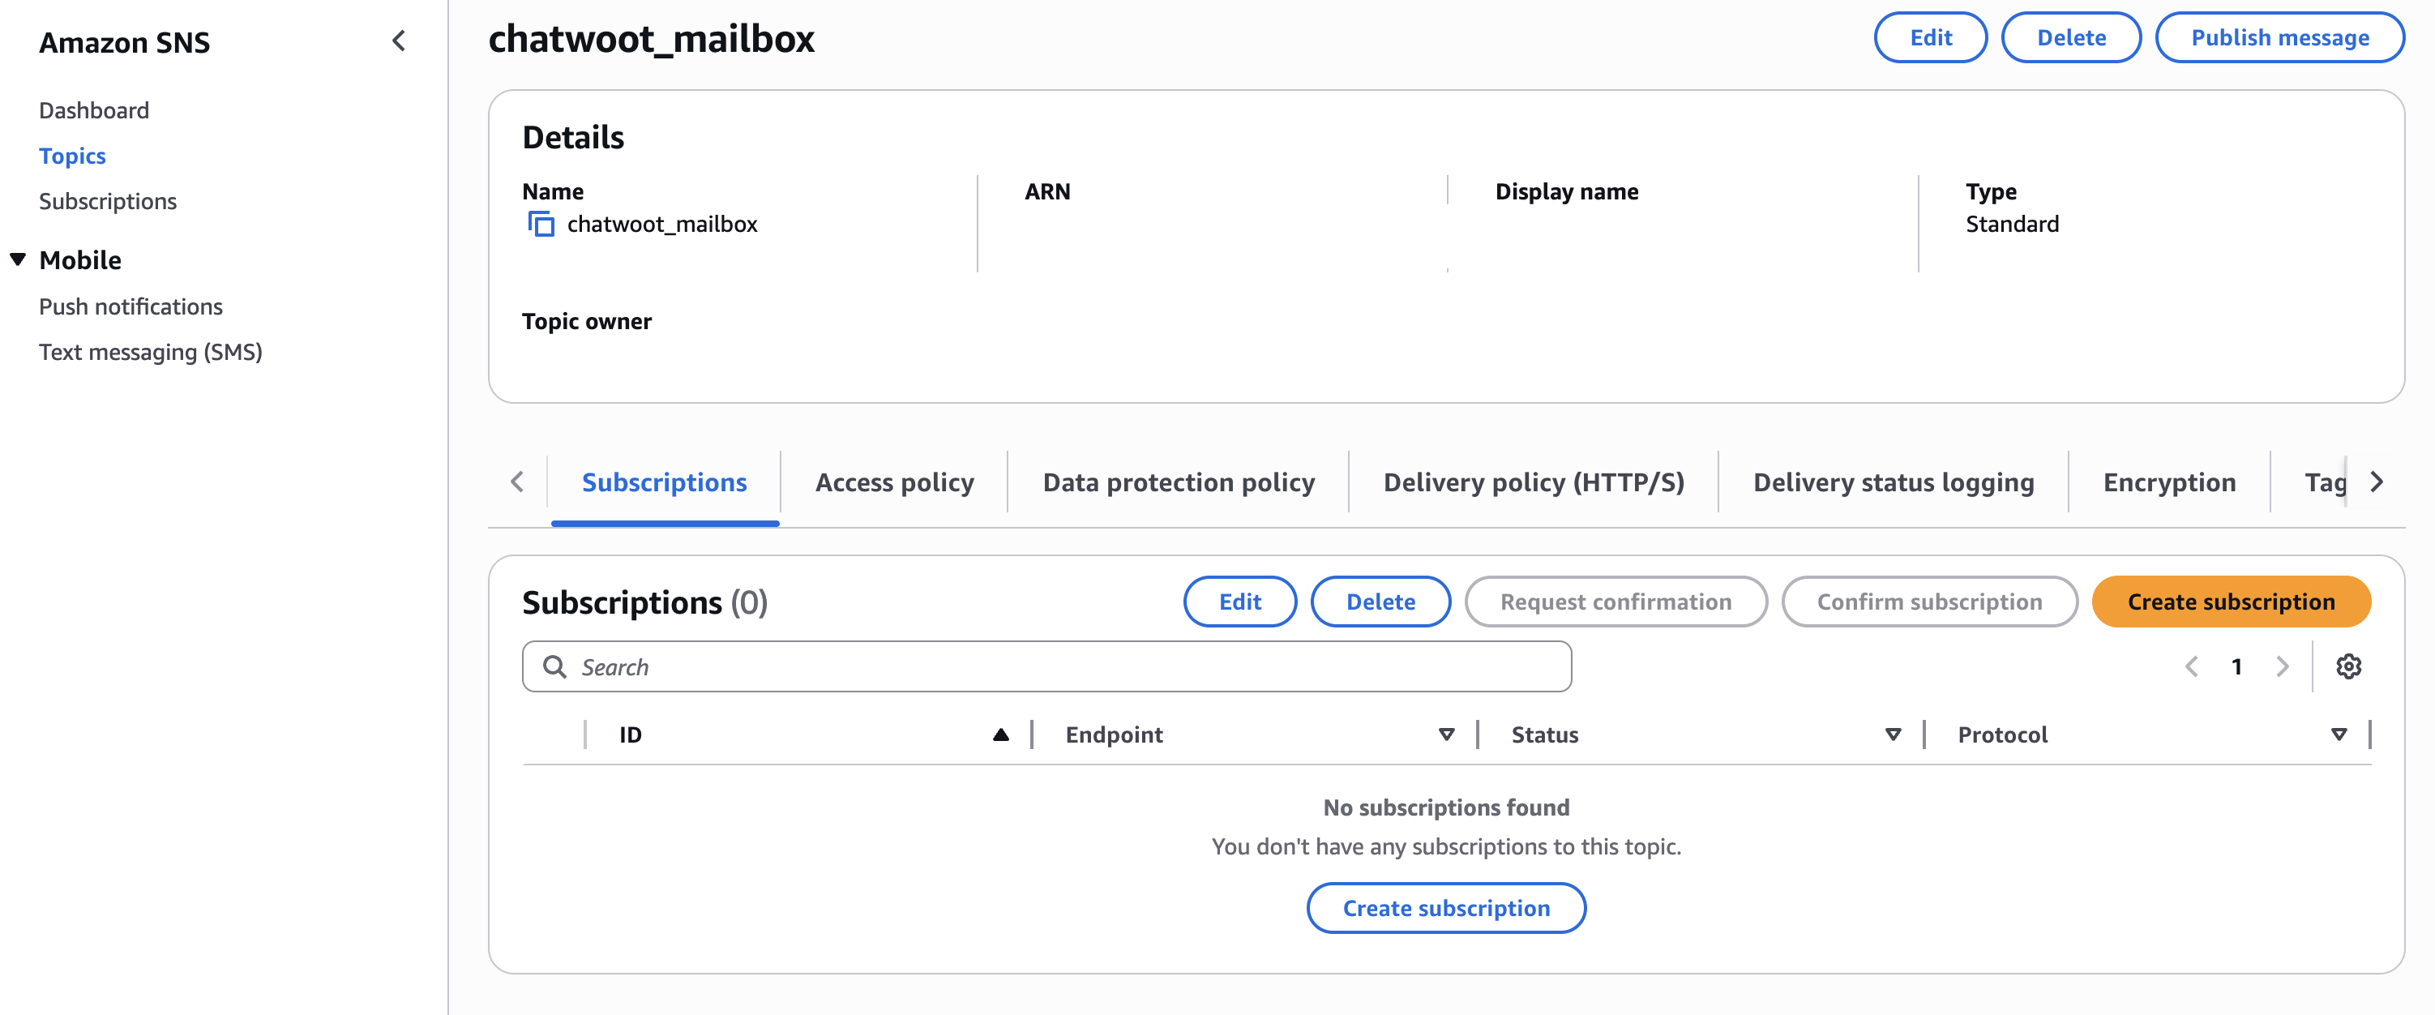Open subscriptions table preferences gear
The width and height of the screenshot is (2435, 1015).
[2348, 666]
